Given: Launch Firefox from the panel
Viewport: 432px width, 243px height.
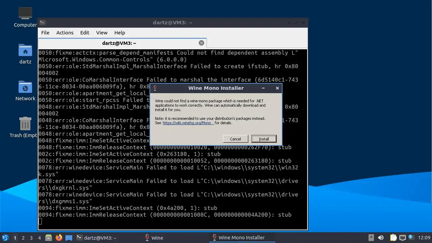Looking at the screenshot, I should click(x=59, y=238).
